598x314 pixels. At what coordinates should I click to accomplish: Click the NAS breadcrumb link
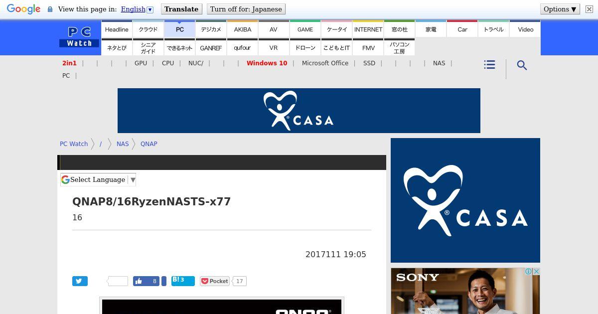pos(123,144)
